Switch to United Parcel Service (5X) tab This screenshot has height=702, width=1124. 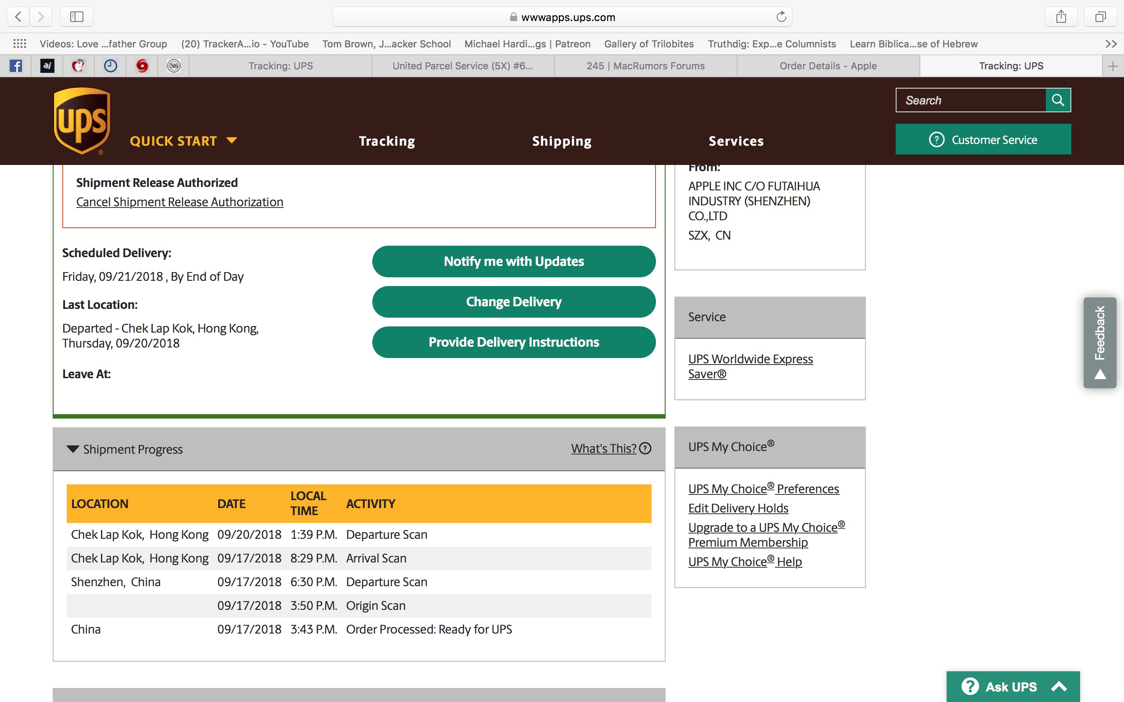[463, 66]
